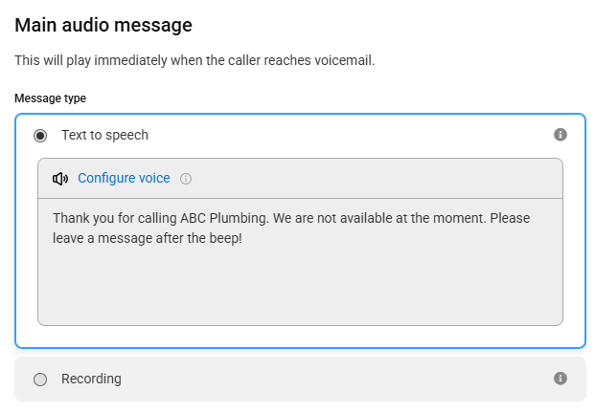The image size is (595, 413).
Task: Click the empty space in the Configure voice header bar
Action: 376,179
